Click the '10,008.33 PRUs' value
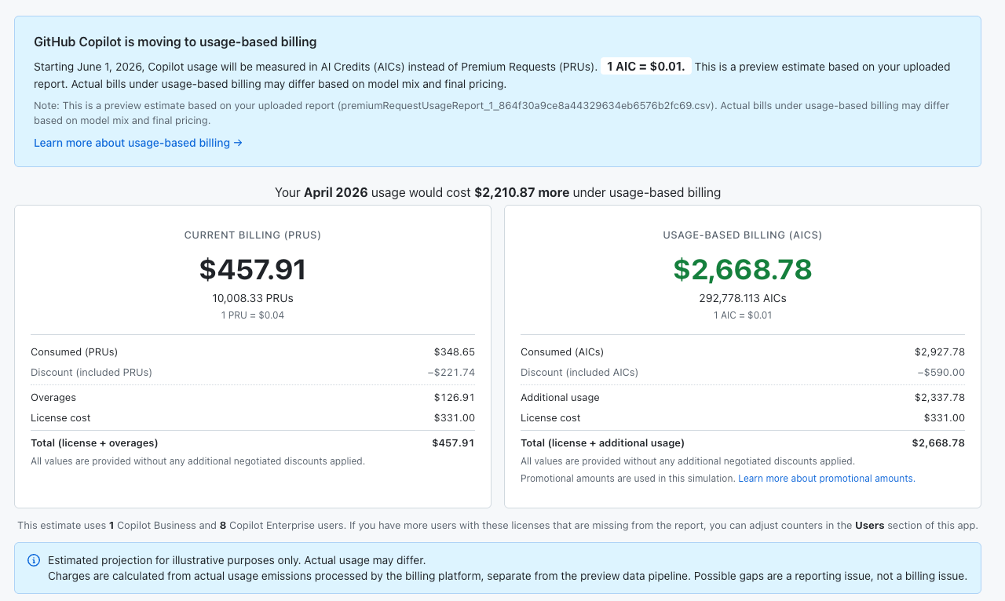 [x=253, y=298]
